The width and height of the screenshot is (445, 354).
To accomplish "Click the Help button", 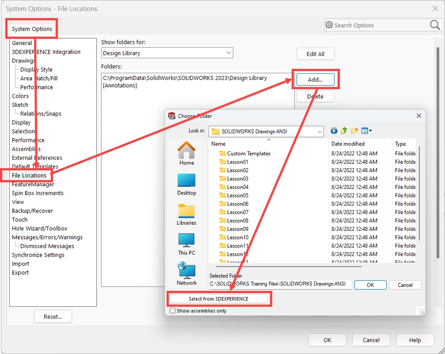I will tap(415, 340).
